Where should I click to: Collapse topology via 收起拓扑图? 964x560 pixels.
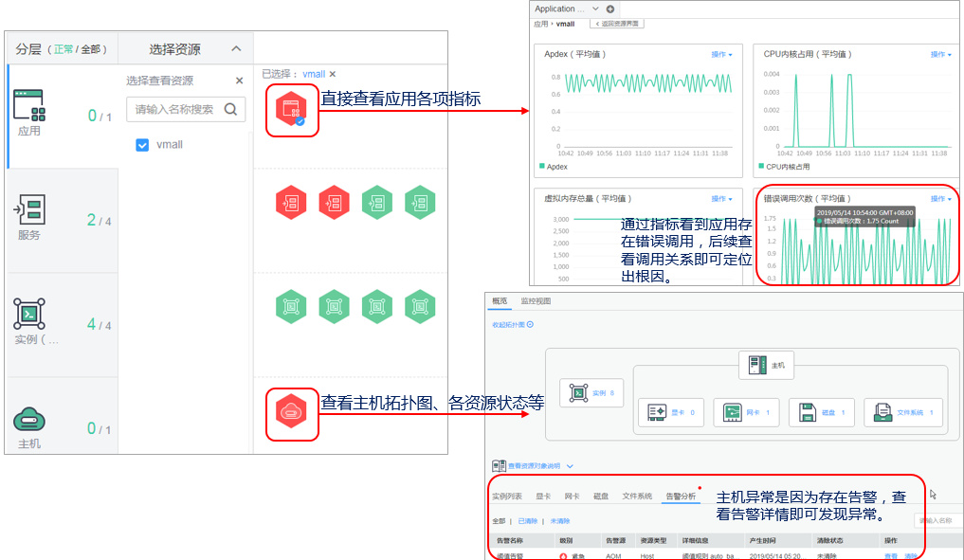pyautogui.click(x=513, y=325)
